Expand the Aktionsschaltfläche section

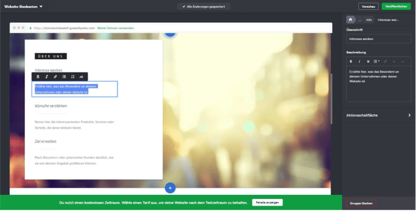coord(379,115)
